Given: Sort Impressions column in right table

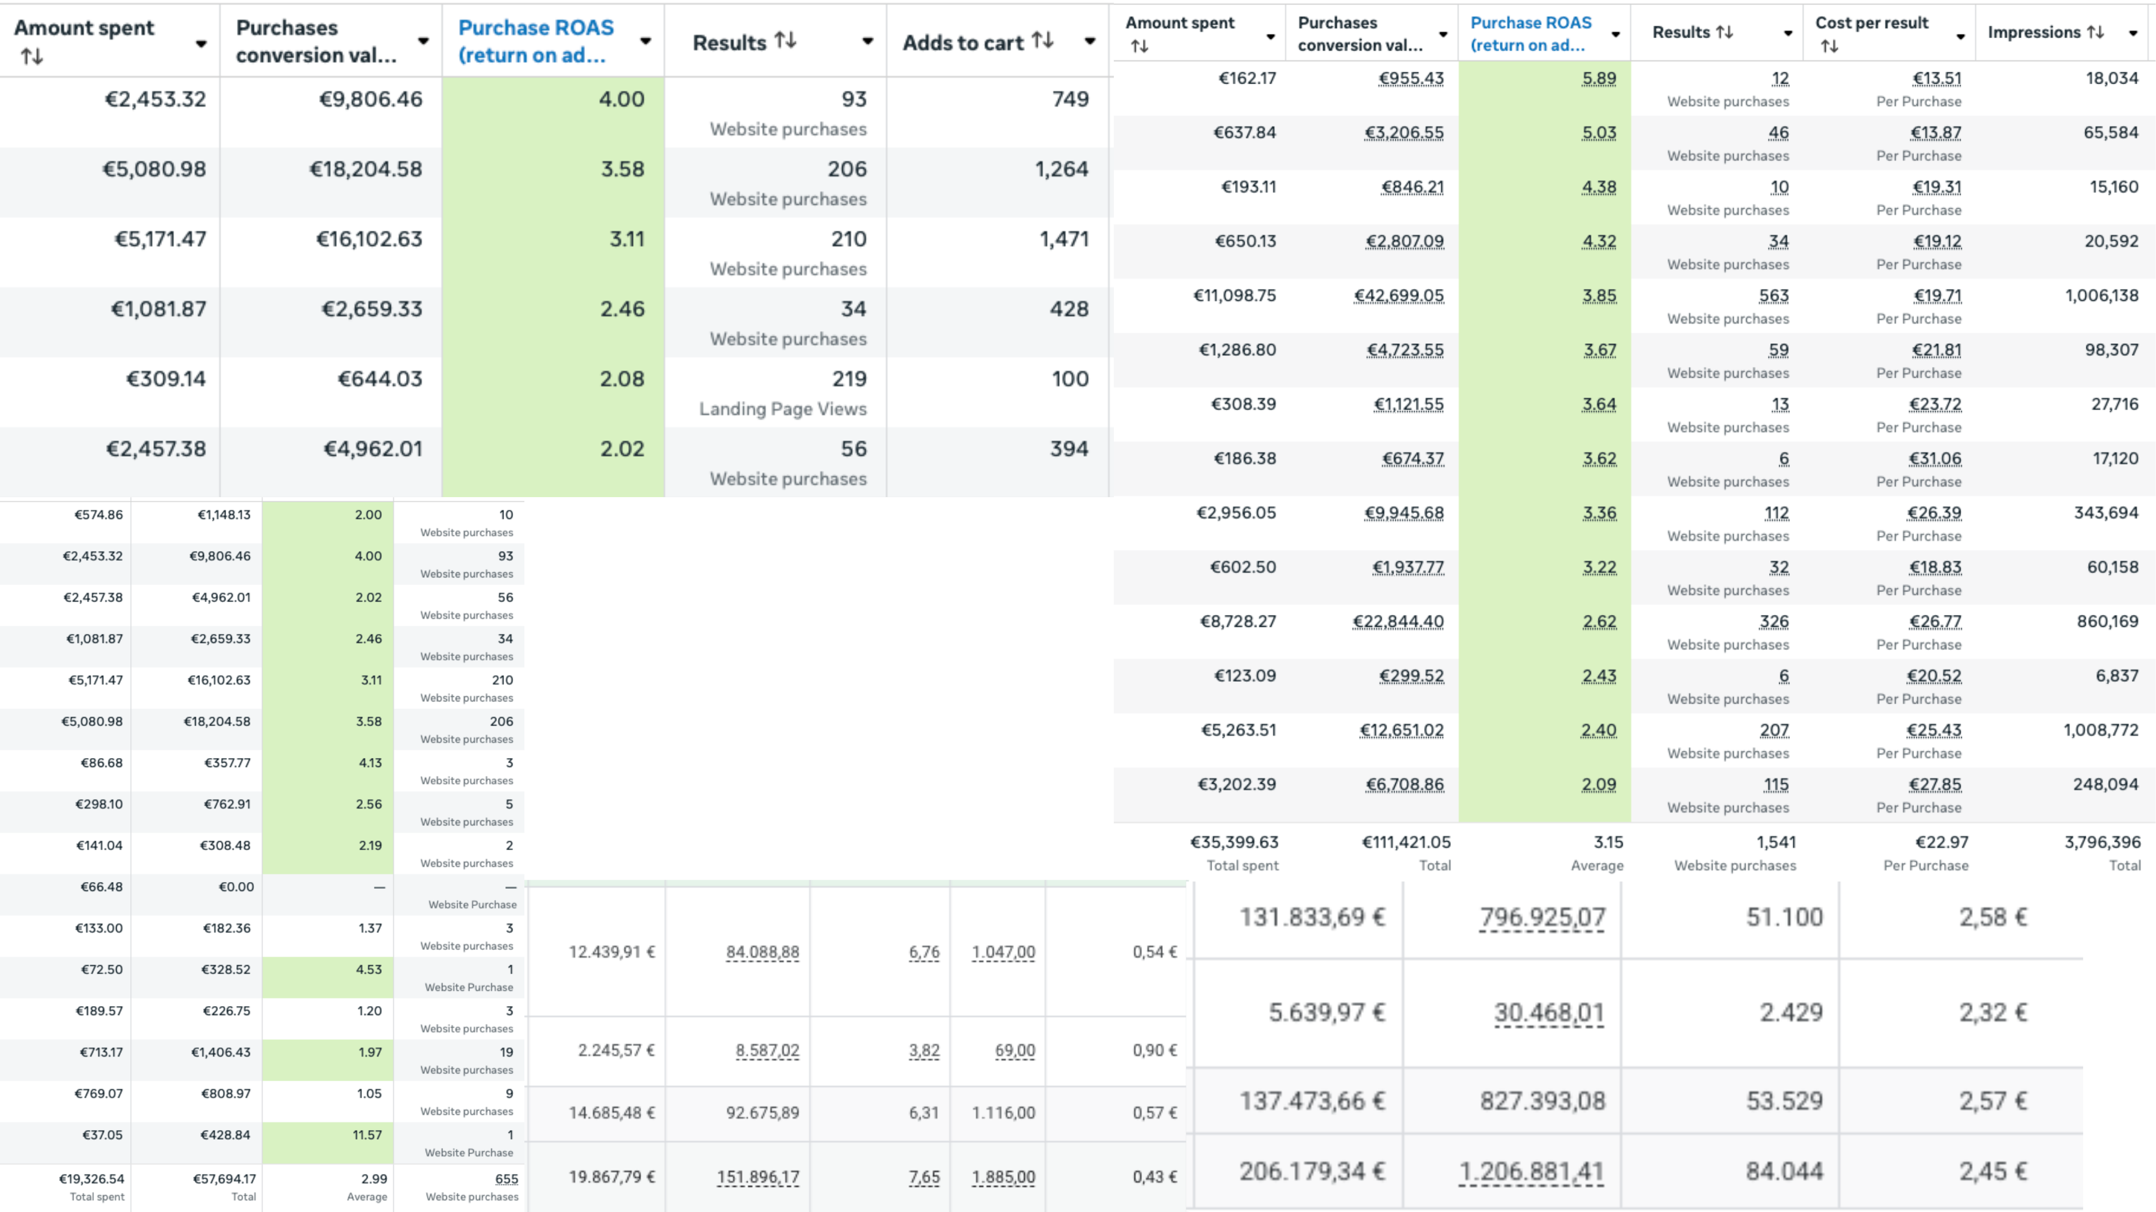Looking at the screenshot, I should (2096, 32).
